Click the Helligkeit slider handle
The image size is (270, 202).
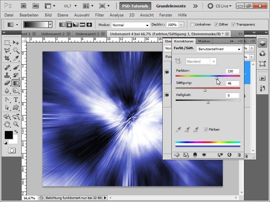click(208, 103)
